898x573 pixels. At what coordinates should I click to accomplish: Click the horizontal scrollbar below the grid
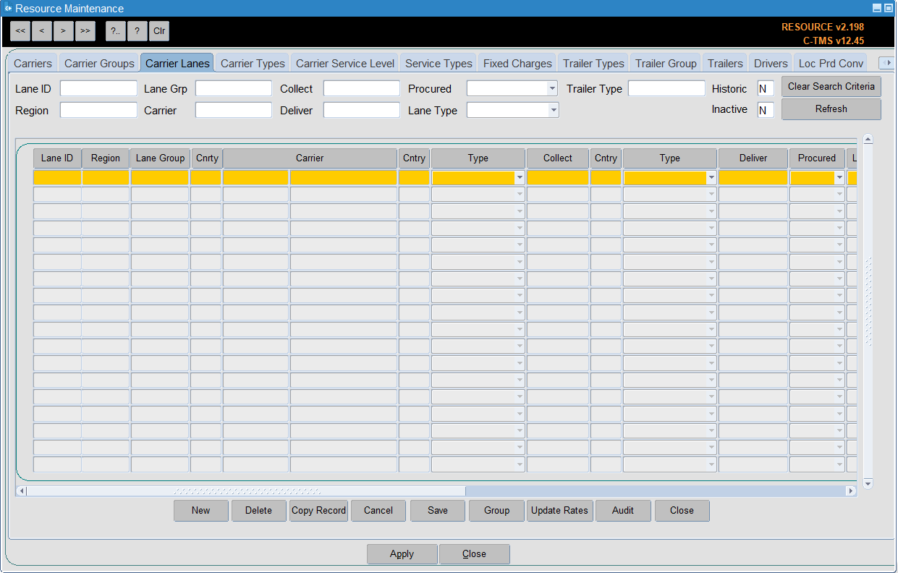coord(436,491)
